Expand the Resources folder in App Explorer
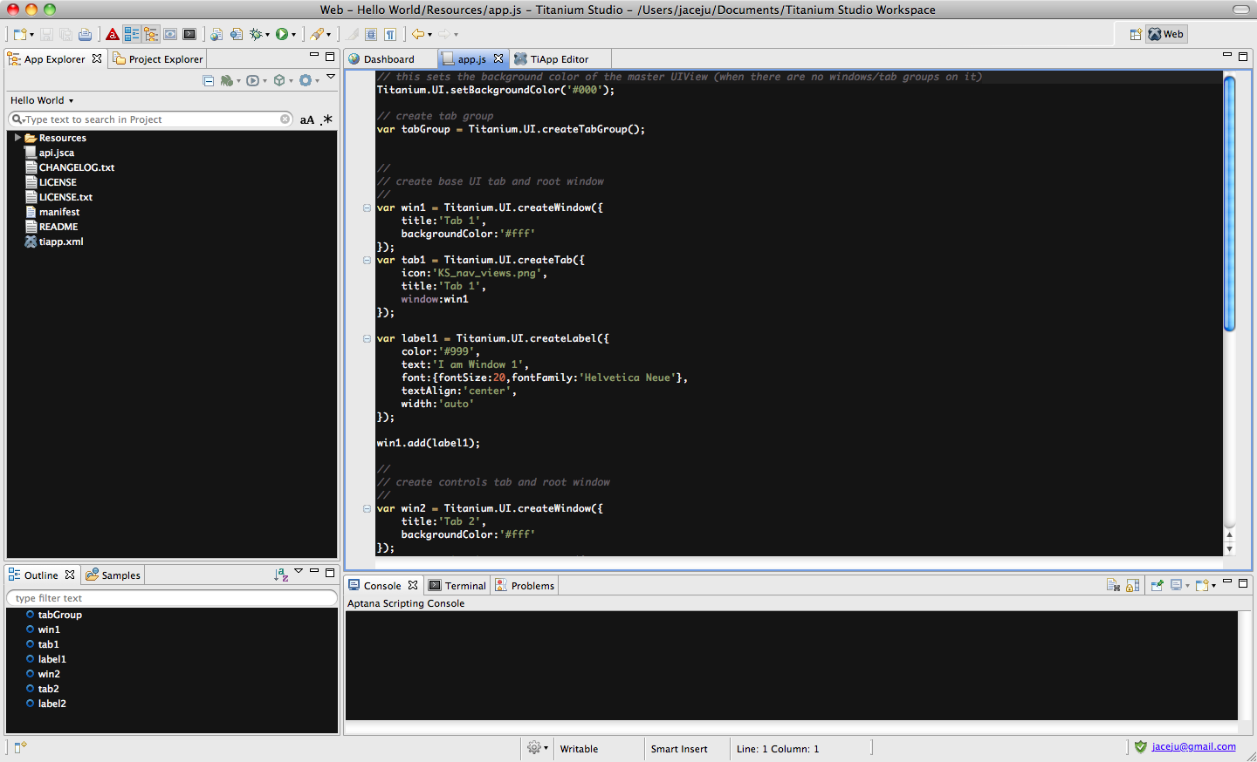Image resolution: width=1257 pixels, height=762 pixels. (x=17, y=137)
